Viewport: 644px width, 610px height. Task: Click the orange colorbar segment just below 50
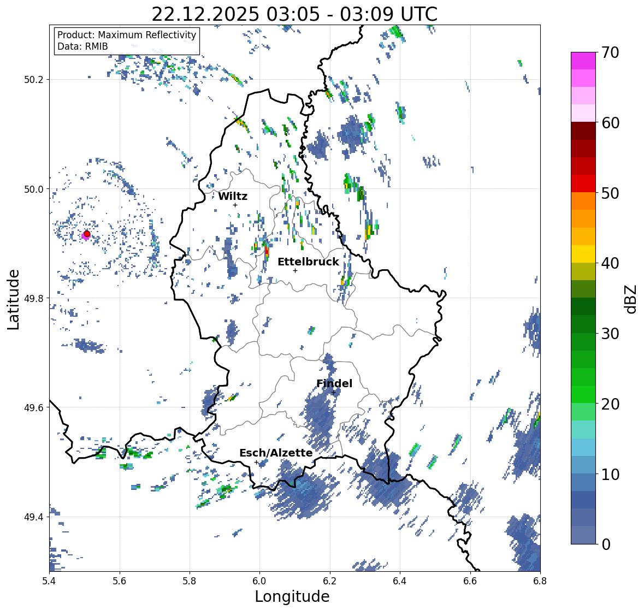(x=583, y=201)
